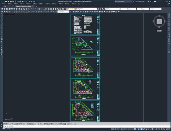
Task: Open the Express menu
Action: pyautogui.click(x=80, y=4)
